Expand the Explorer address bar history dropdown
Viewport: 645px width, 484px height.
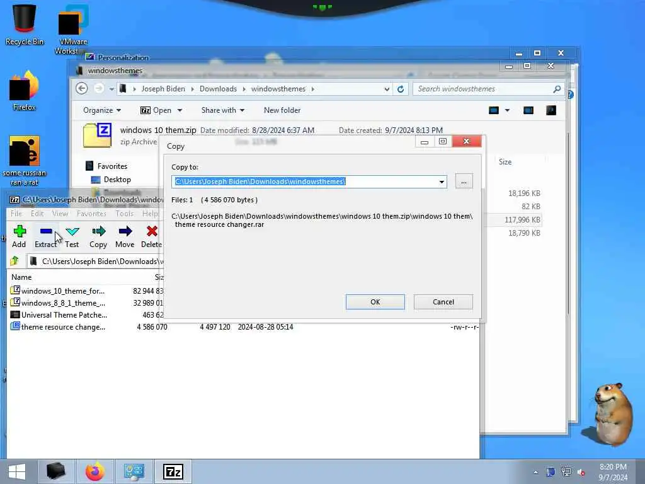pyautogui.click(x=387, y=89)
